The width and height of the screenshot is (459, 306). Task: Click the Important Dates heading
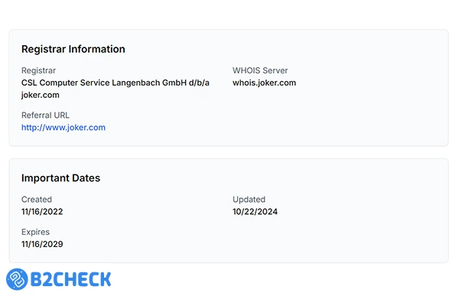(x=61, y=178)
